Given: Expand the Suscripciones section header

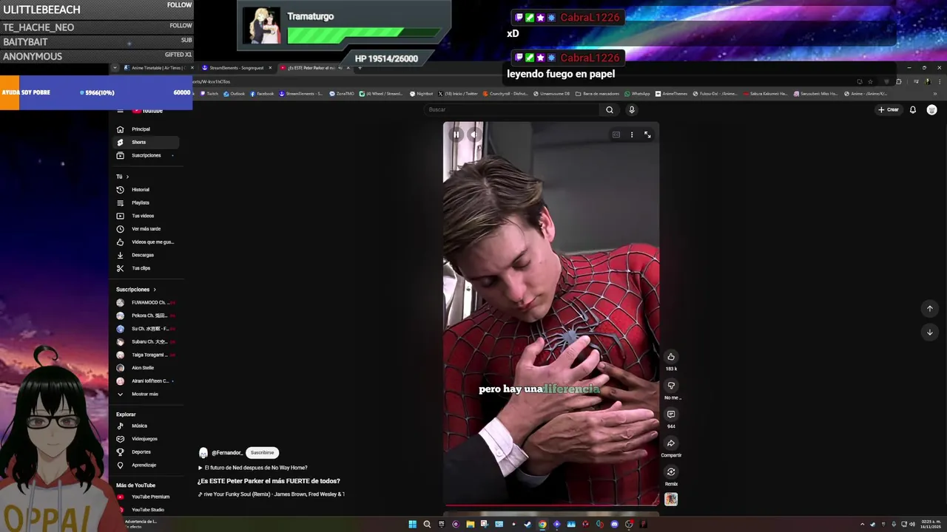Looking at the screenshot, I should (136, 290).
